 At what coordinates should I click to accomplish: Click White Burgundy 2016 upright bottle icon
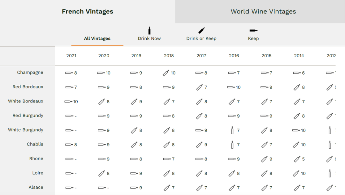pyautogui.click(x=232, y=130)
